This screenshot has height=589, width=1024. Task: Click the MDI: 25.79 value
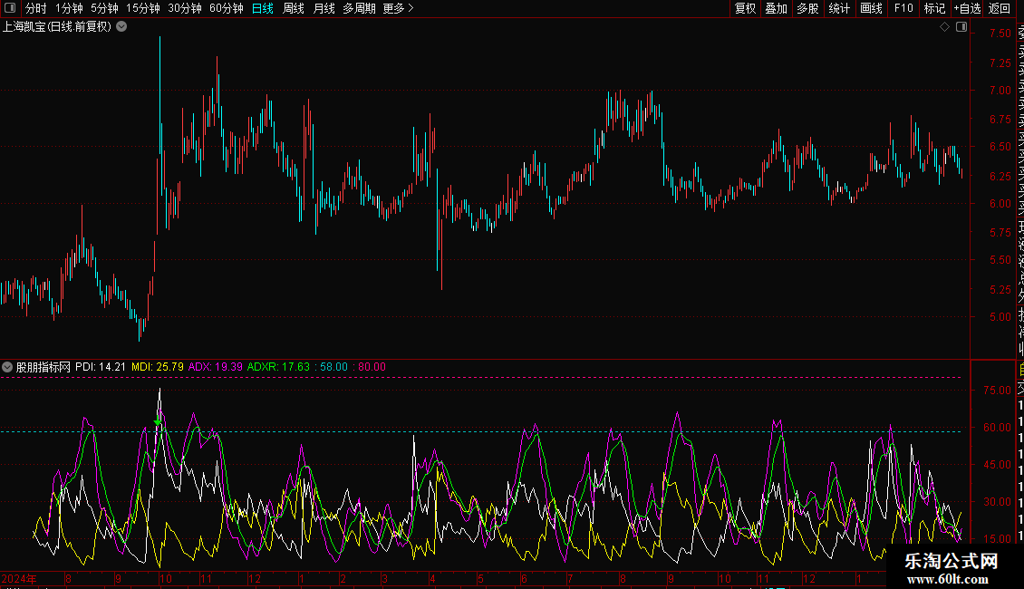pos(158,367)
